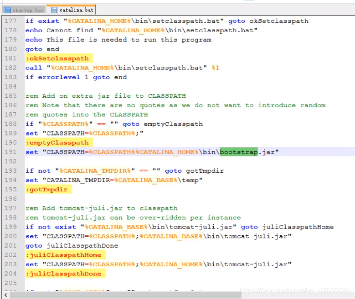355x299 pixels.
Task: Click 'goto juliClasspathDone' on line 201
Action: click(x=72, y=246)
